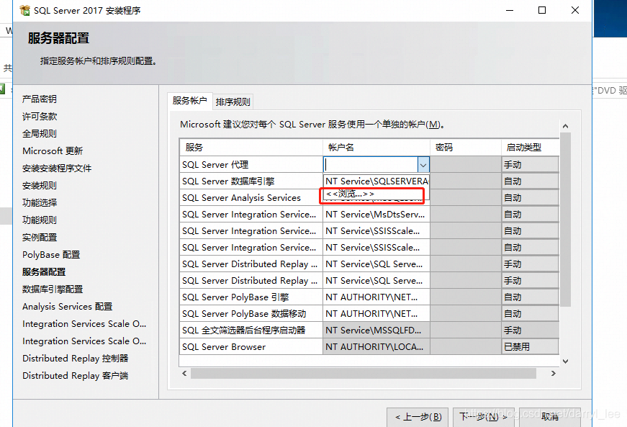The height and width of the screenshot is (427, 627).
Task: Click the SQL Server Analysis Services row
Action: click(x=251, y=198)
